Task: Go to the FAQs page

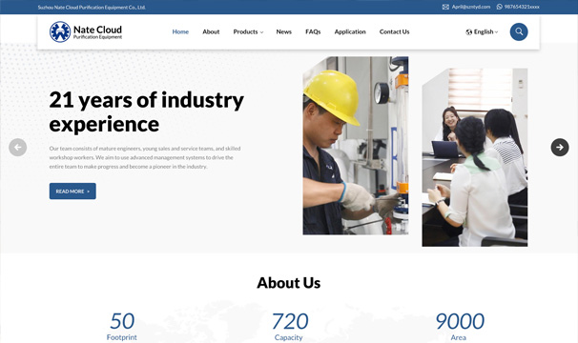Action: click(x=313, y=32)
